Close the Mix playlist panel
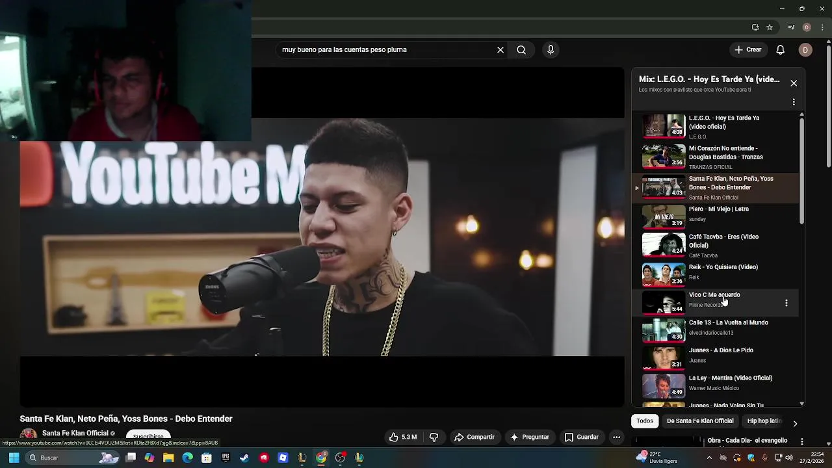 click(794, 83)
